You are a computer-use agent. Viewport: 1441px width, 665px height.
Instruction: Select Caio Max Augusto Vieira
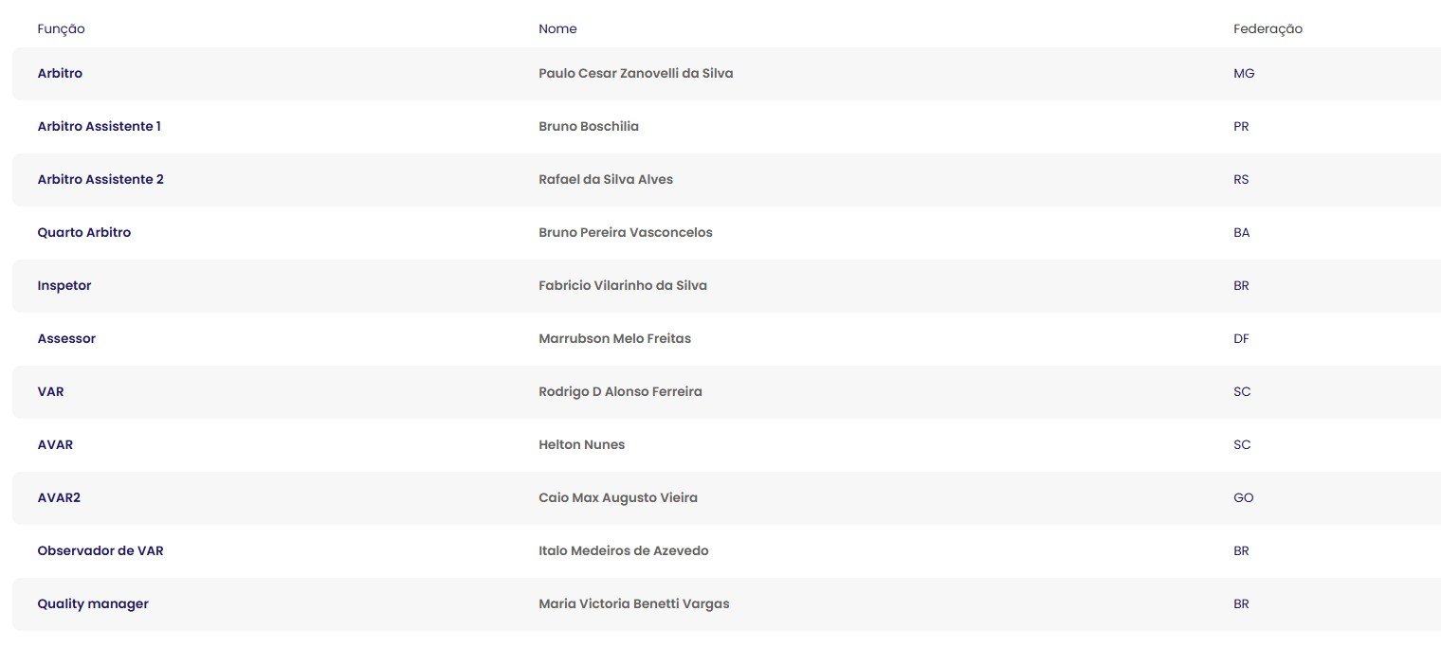(x=617, y=498)
